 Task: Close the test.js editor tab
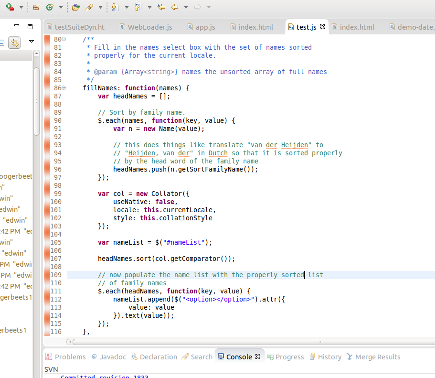coord(322,27)
